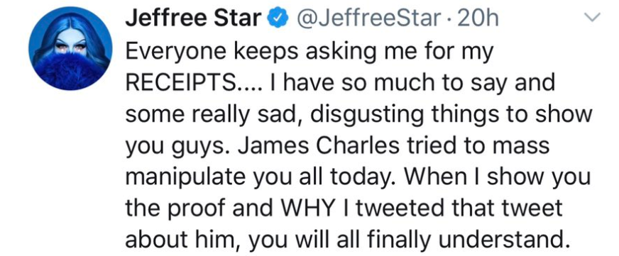Visit the @JeffreeStar handle link
Image resolution: width=619 pixels, height=256 pixels.
tap(368, 18)
